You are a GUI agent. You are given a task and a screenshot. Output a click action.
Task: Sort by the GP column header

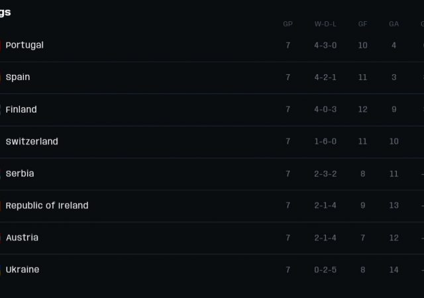288,24
